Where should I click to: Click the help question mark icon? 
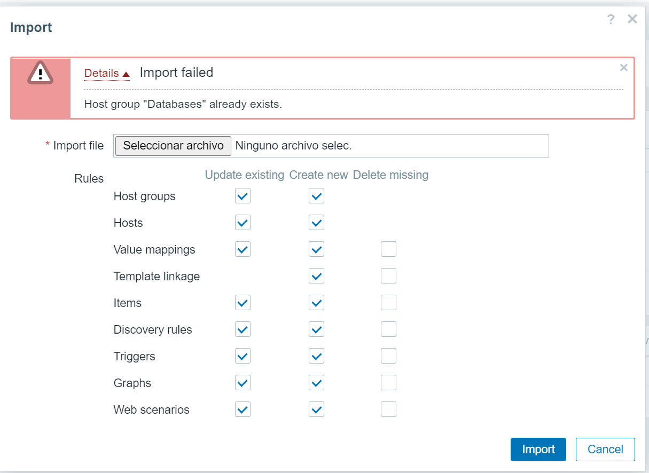611,20
